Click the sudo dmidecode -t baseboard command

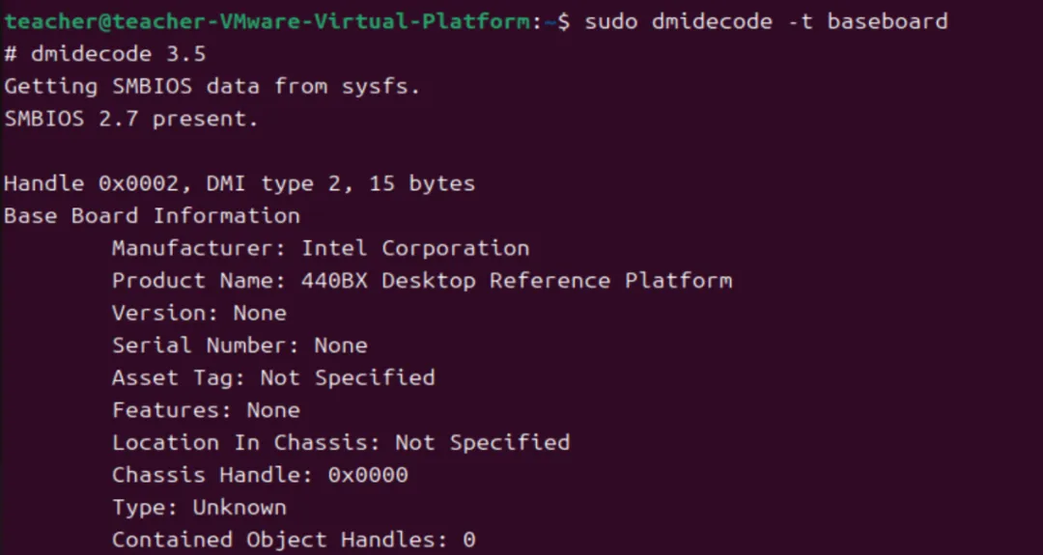point(766,21)
